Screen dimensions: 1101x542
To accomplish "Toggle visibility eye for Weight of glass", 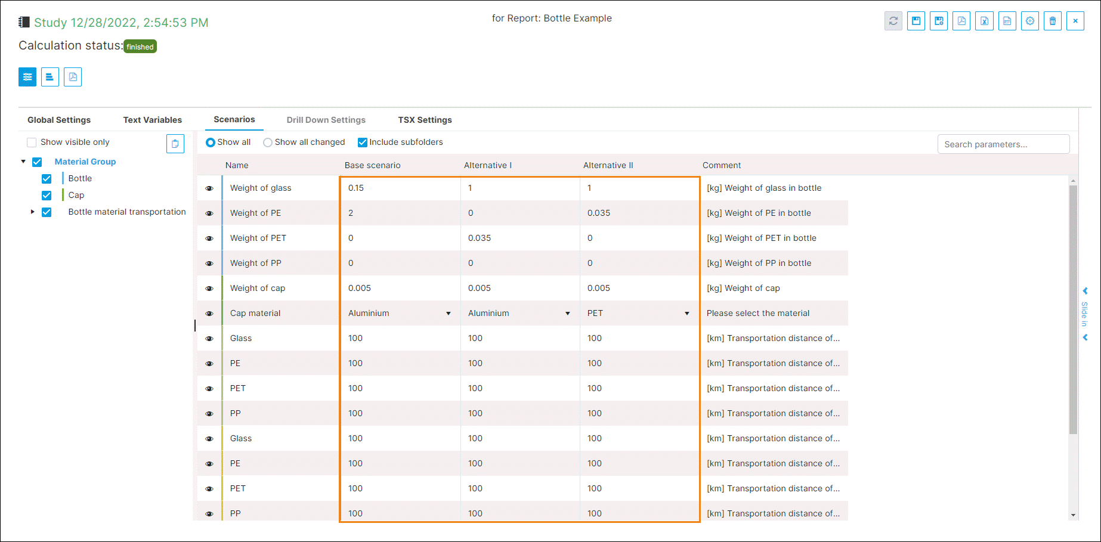I will coord(209,188).
